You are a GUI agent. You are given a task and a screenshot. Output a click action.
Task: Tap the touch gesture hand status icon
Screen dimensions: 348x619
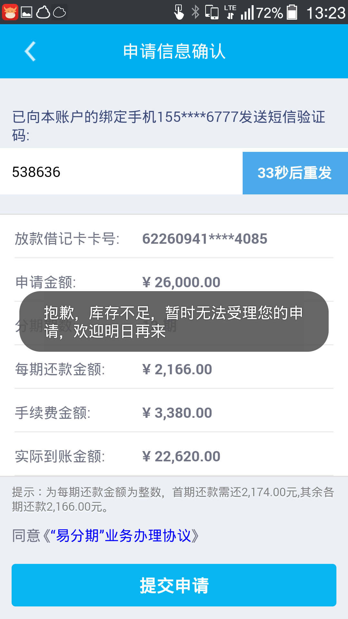179,12
